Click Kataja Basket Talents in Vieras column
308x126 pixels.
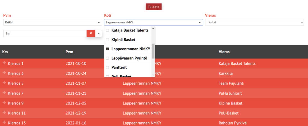[237, 63]
